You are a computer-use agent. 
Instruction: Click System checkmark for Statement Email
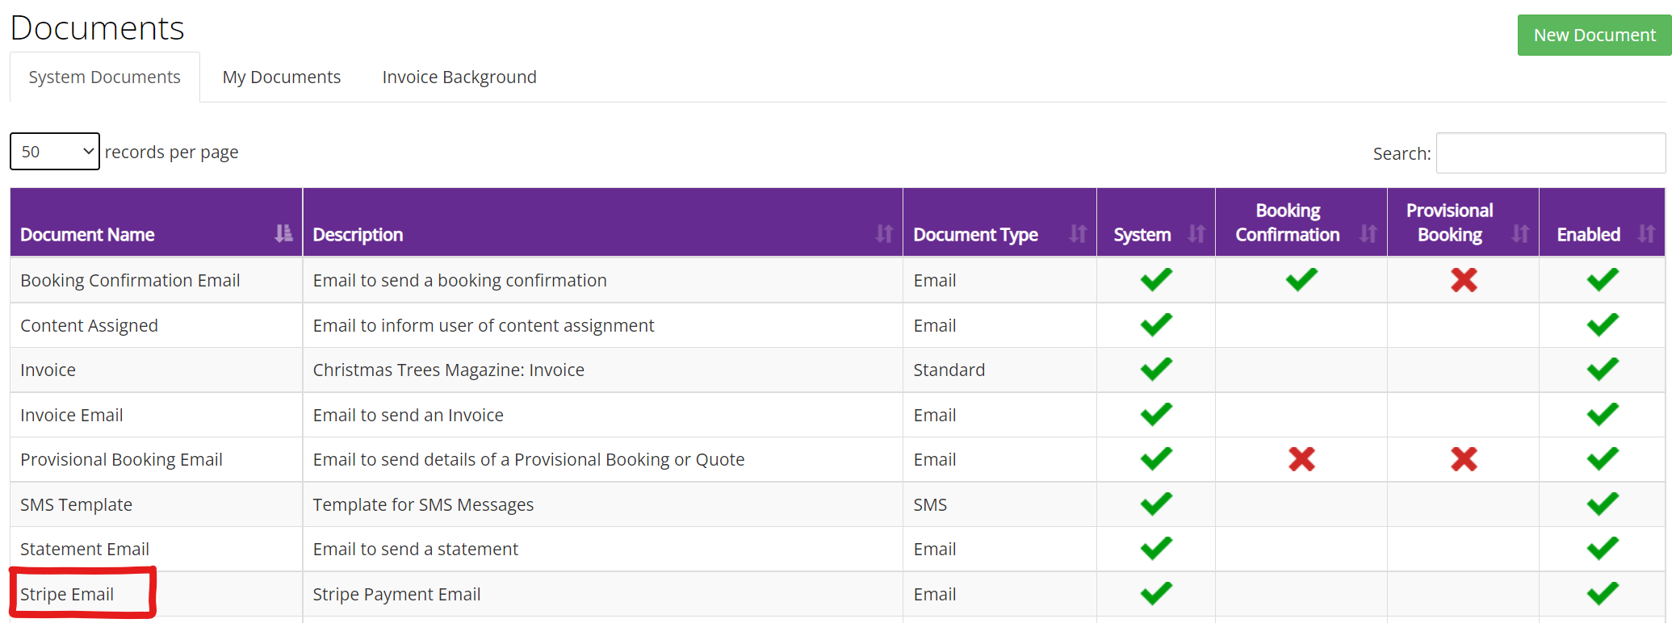coord(1156,549)
